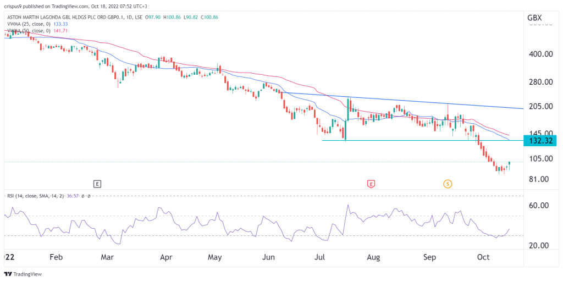The image size is (563, 281).
Task: Click the GBX currency label
Action: 534,18
